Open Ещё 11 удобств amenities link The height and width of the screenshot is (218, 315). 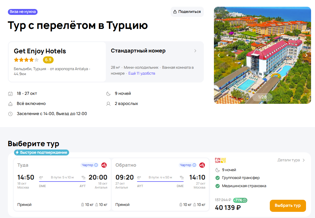(141, 73)
